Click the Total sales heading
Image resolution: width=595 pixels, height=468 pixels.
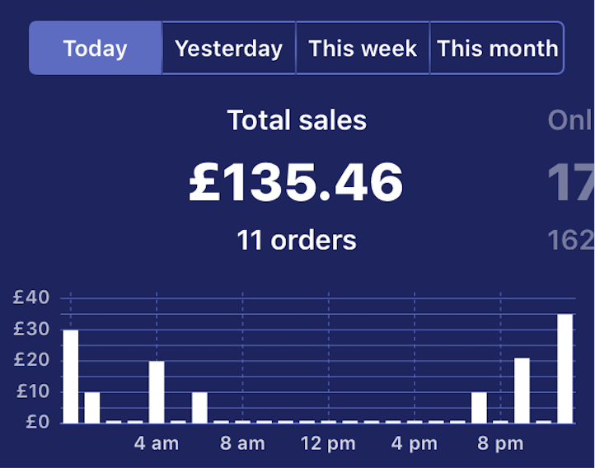coord(297,120)
